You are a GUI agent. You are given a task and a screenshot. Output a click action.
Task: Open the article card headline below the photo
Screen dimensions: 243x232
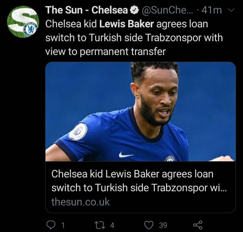[x=139, y=181]
